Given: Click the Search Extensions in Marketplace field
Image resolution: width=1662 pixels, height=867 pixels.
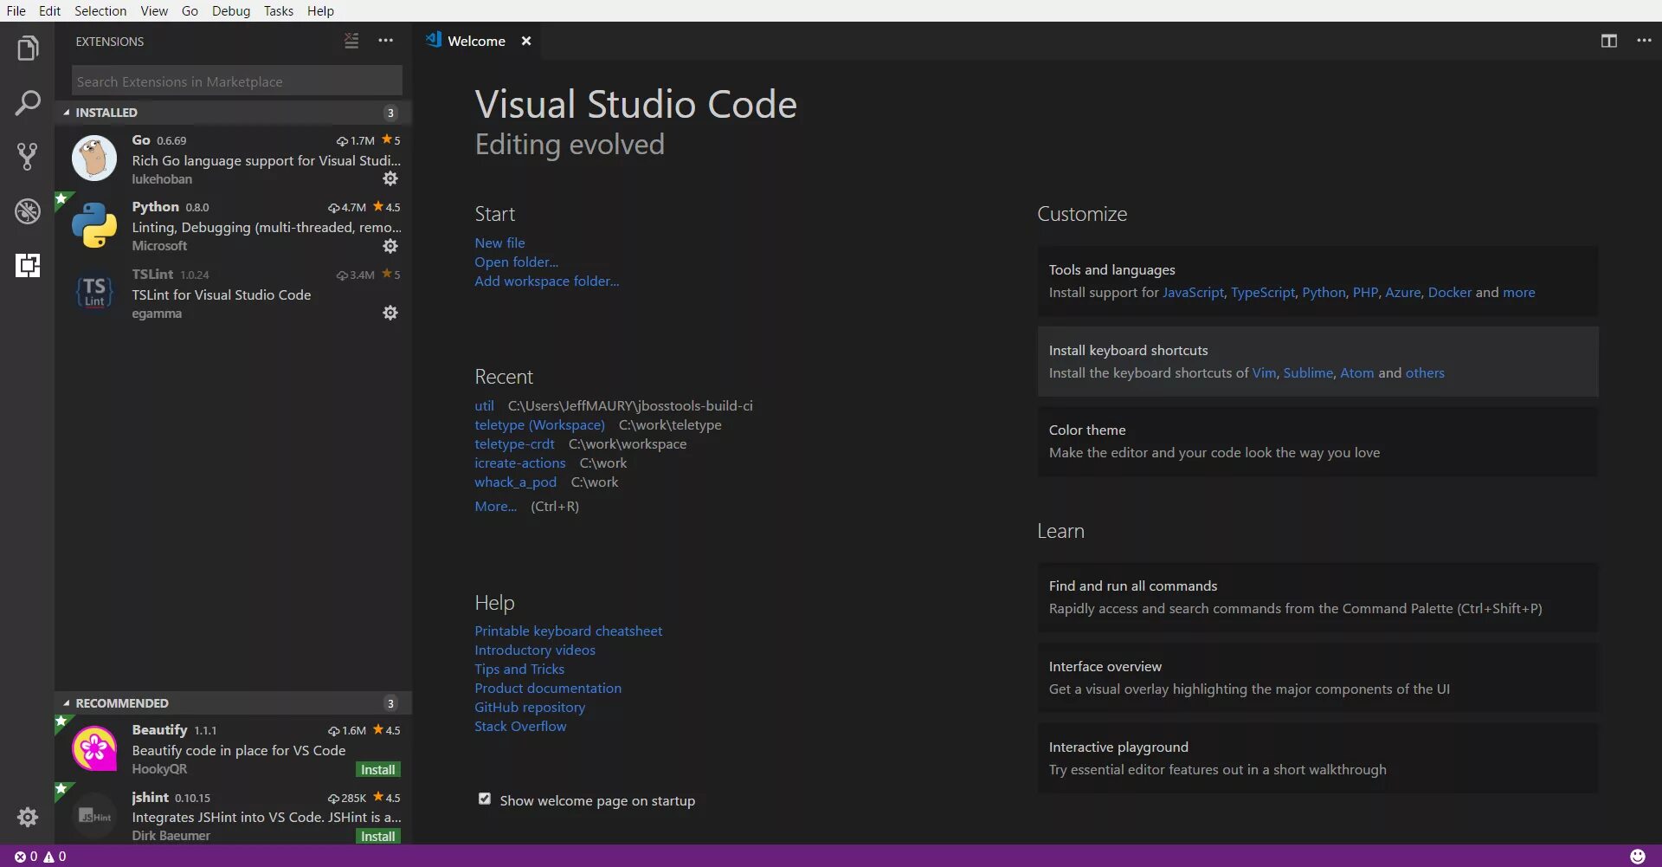Looking at the screenshot, I should point(236,81).
